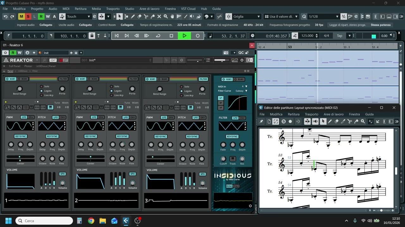405x227 pixels.
Task: Open the Hub menu
Action: [204, 9]
